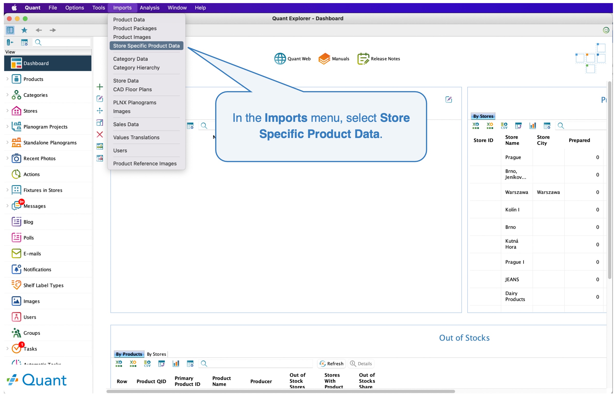Select the By Stores tab in right widget
The height and width of the screenshot is (396, 616).
coord(483,116)
